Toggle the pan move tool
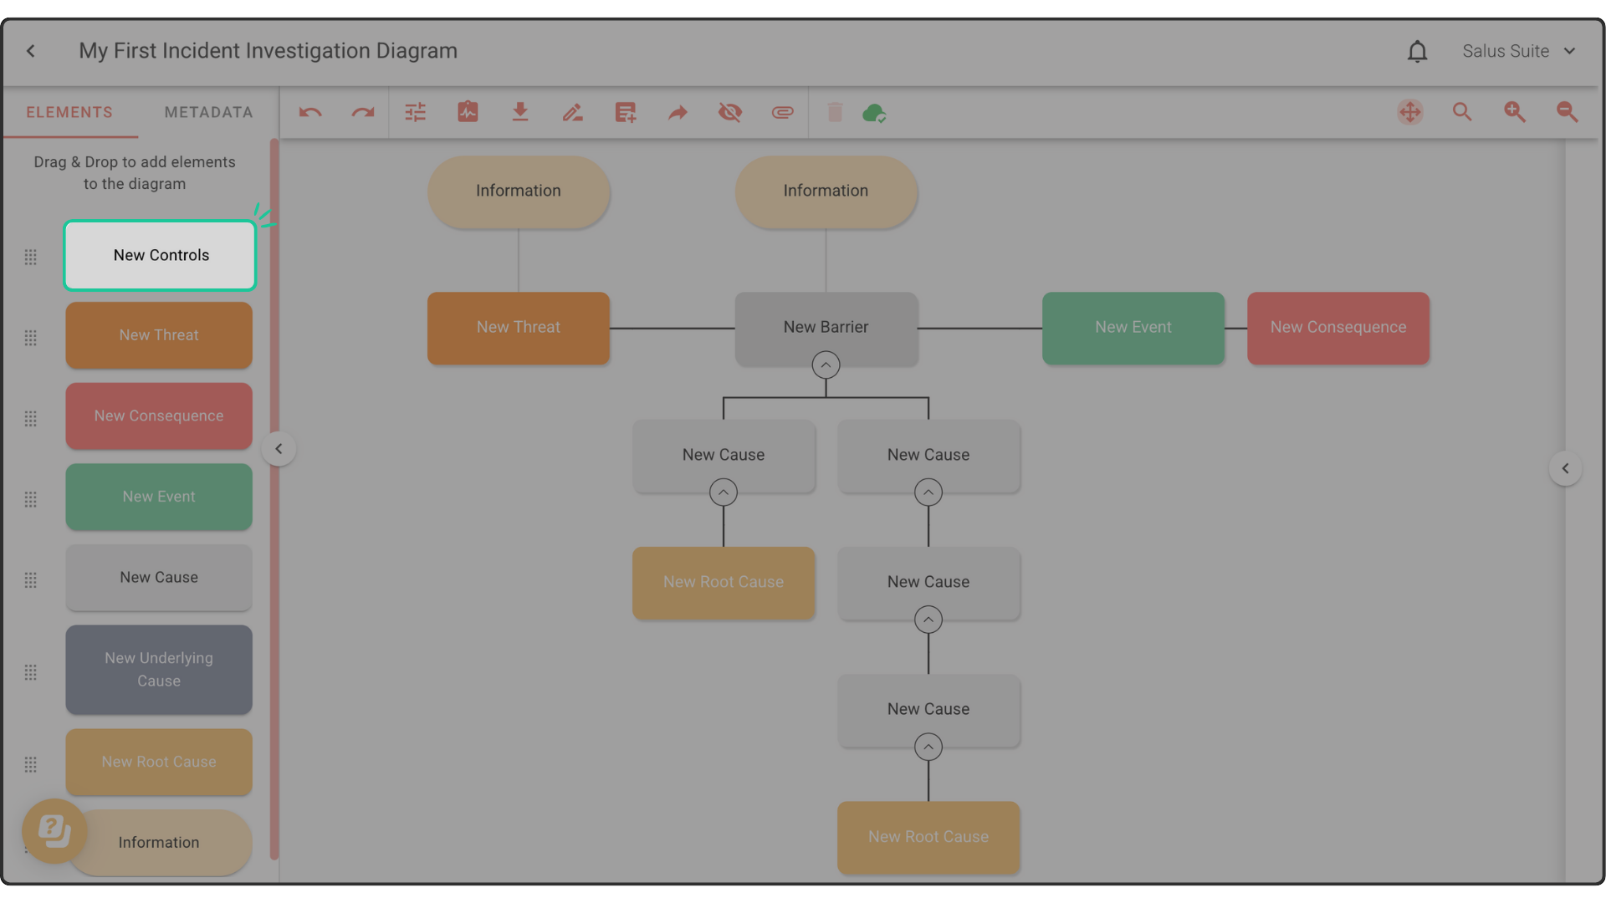 tap(1410, 112)
